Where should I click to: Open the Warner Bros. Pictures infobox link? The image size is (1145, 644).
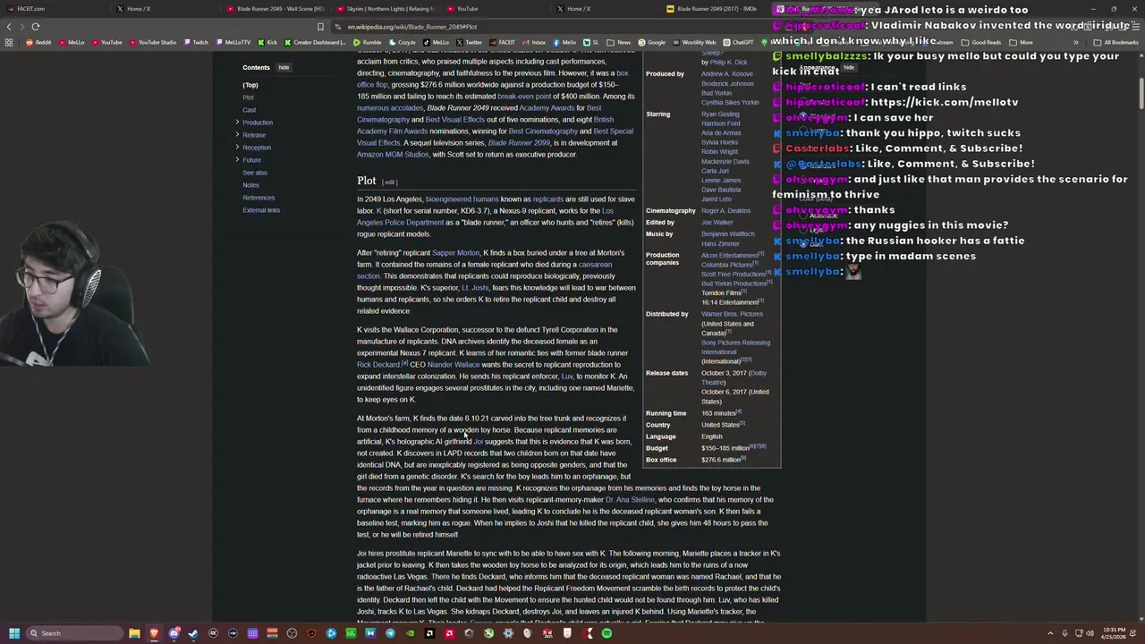732,314
